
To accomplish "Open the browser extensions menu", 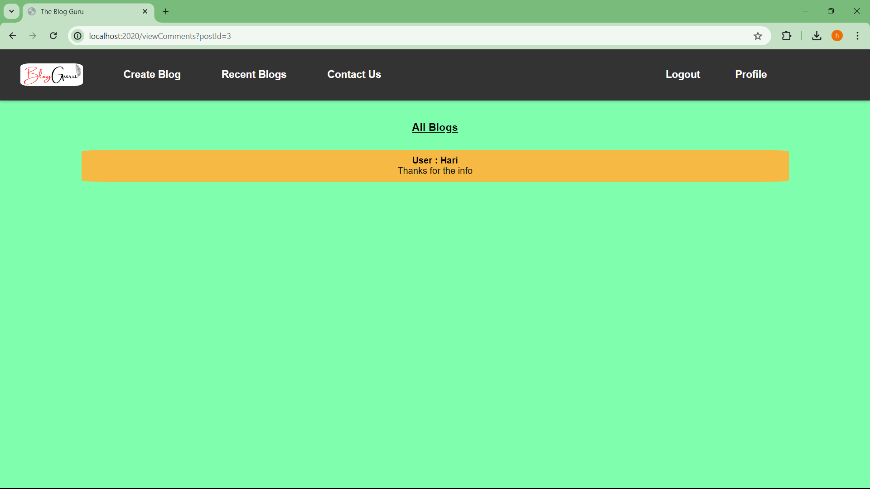I will [x=787, y=36].
